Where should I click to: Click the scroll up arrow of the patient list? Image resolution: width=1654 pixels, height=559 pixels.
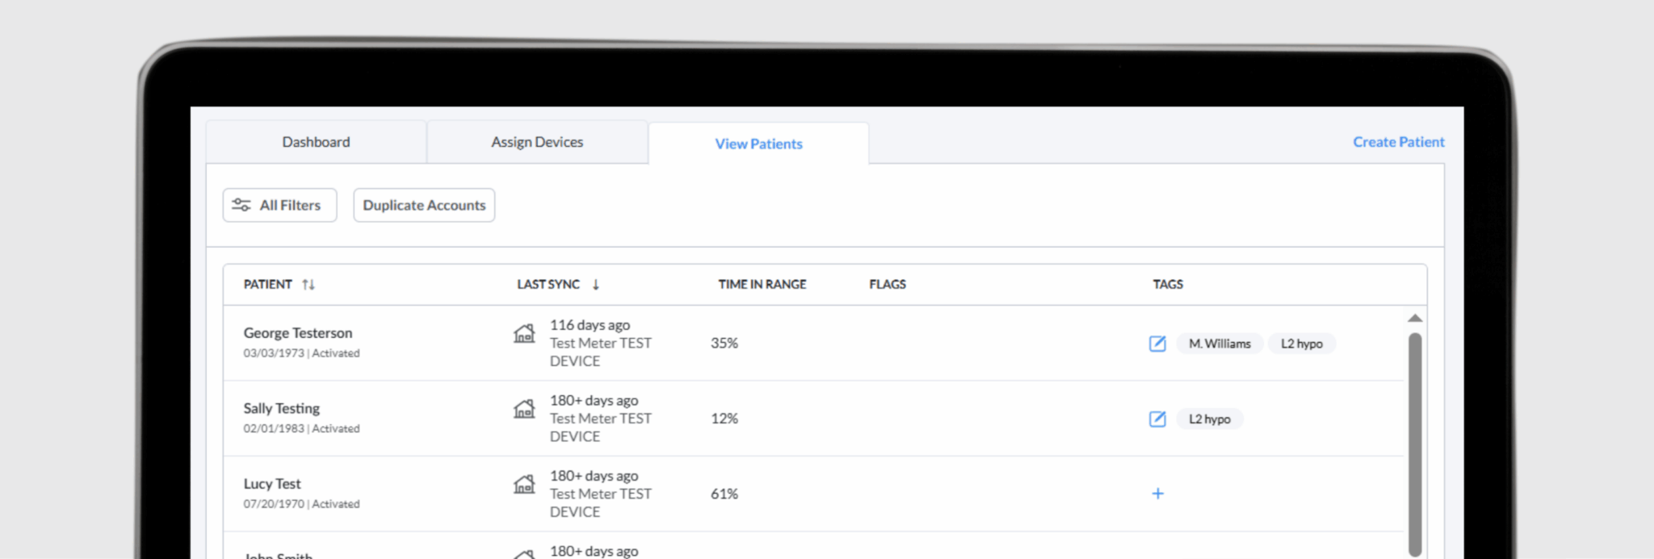pyautogui.click(x=1415, y=319)
